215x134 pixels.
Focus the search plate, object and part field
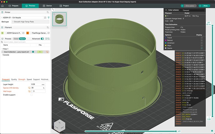tap(26, 42)
